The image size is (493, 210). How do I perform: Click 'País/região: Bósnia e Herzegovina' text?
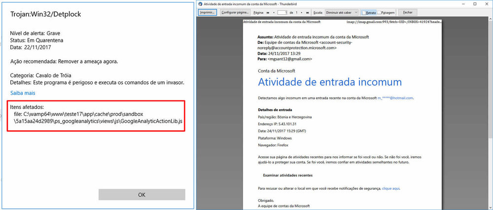[x=285, y=117]
